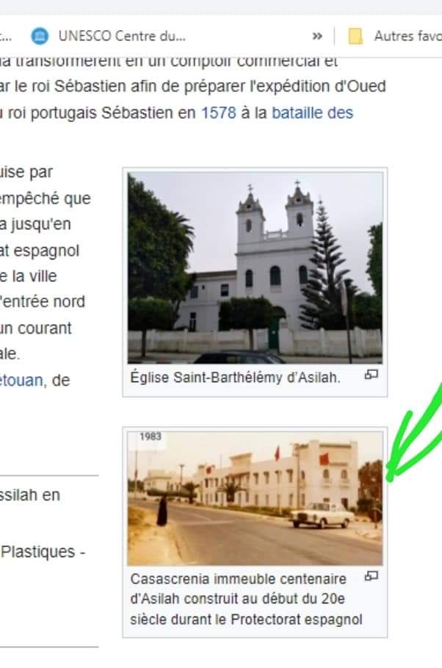This screenshot has height=668, width=442.
Task: Click the truncated bookmark at the far left of the bar
Action: (6, 36)
